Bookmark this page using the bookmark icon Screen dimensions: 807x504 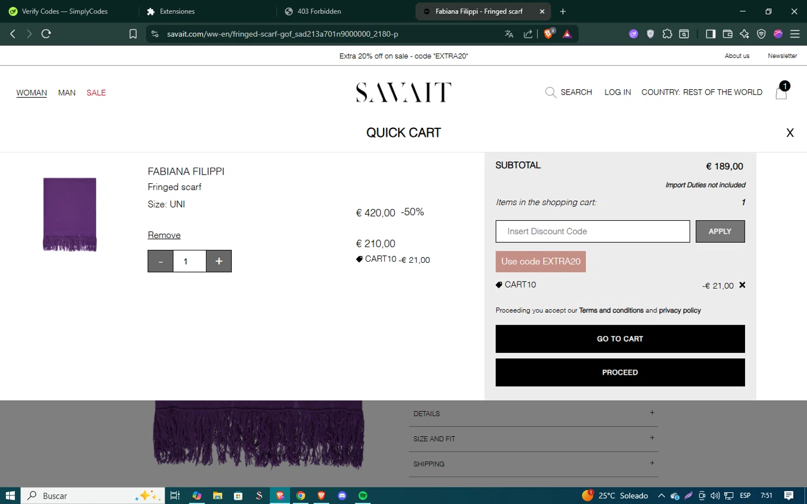(133, 34)
